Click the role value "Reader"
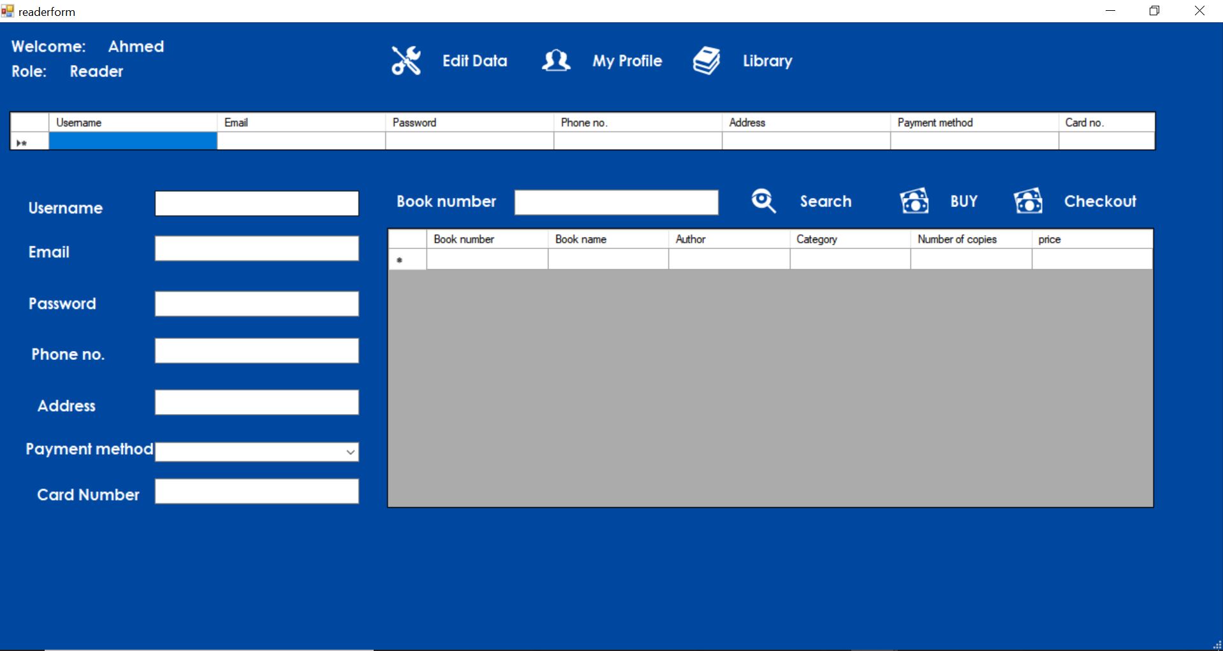1223x651 pixels. point(97,71)
